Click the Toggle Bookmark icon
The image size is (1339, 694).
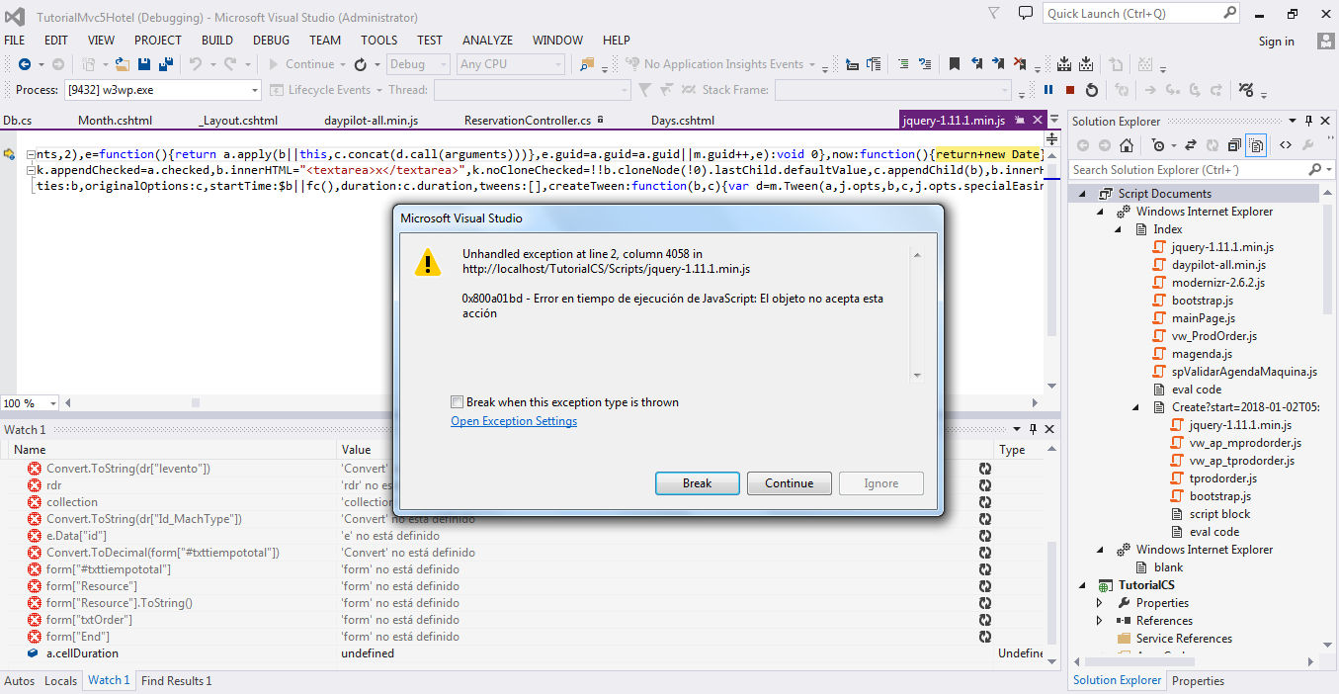coord(955,64)
